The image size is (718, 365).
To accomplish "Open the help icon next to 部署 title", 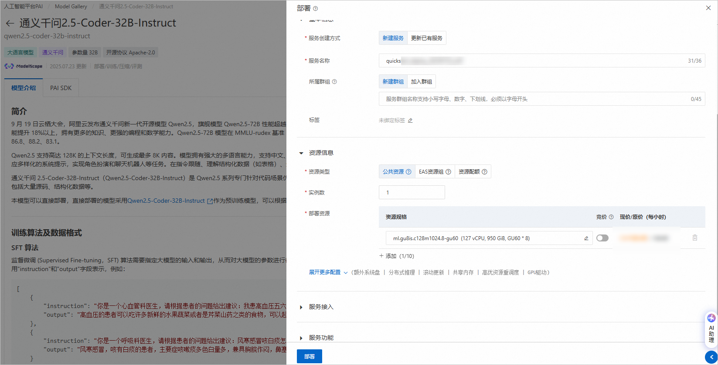I will pyautogui.click(x=316, y=8).
